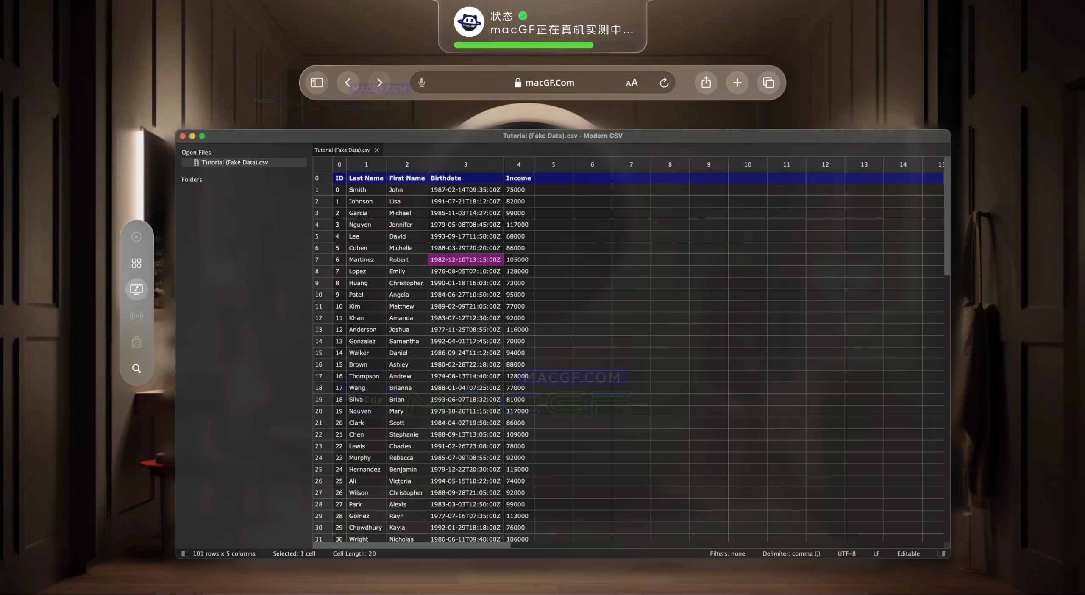The width and height of the screenshot is (1085, 595).
Task: Select the highlighted 1982-12-10 birthdate cell
Action: coord(465,259)
